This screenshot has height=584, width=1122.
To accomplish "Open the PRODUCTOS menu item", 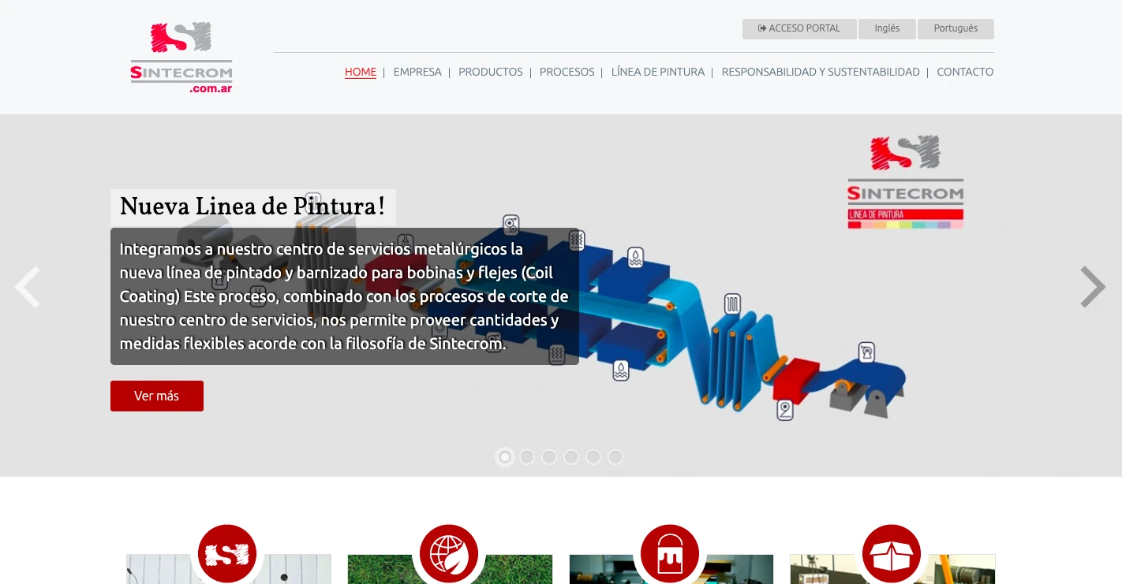I will click(491, 72).
